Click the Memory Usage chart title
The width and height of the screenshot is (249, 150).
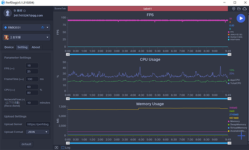(x=150, y=104)
